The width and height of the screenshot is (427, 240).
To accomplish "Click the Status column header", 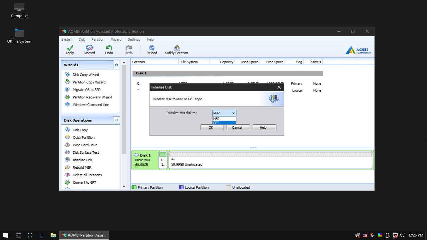I will (x=313, y=62).
